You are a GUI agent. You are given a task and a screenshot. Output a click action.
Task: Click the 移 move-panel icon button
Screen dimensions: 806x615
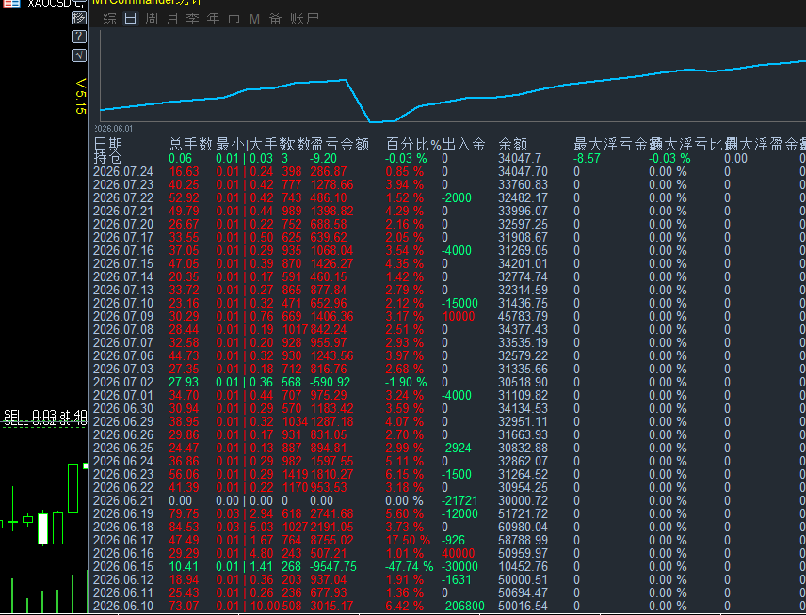(79, 18)
